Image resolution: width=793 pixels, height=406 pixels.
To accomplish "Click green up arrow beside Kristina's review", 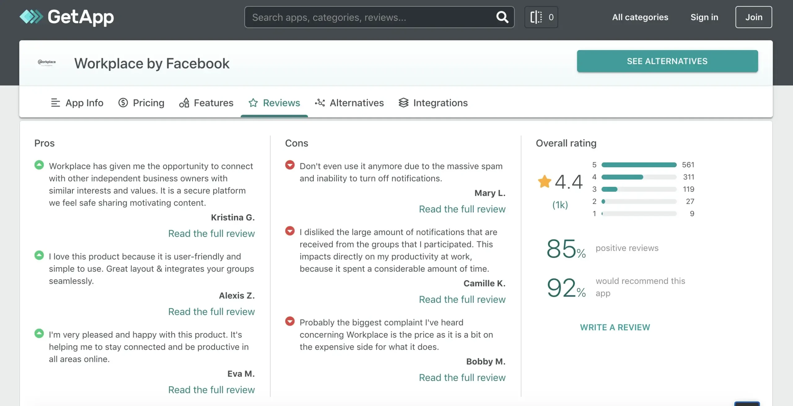I will (39, 165).
